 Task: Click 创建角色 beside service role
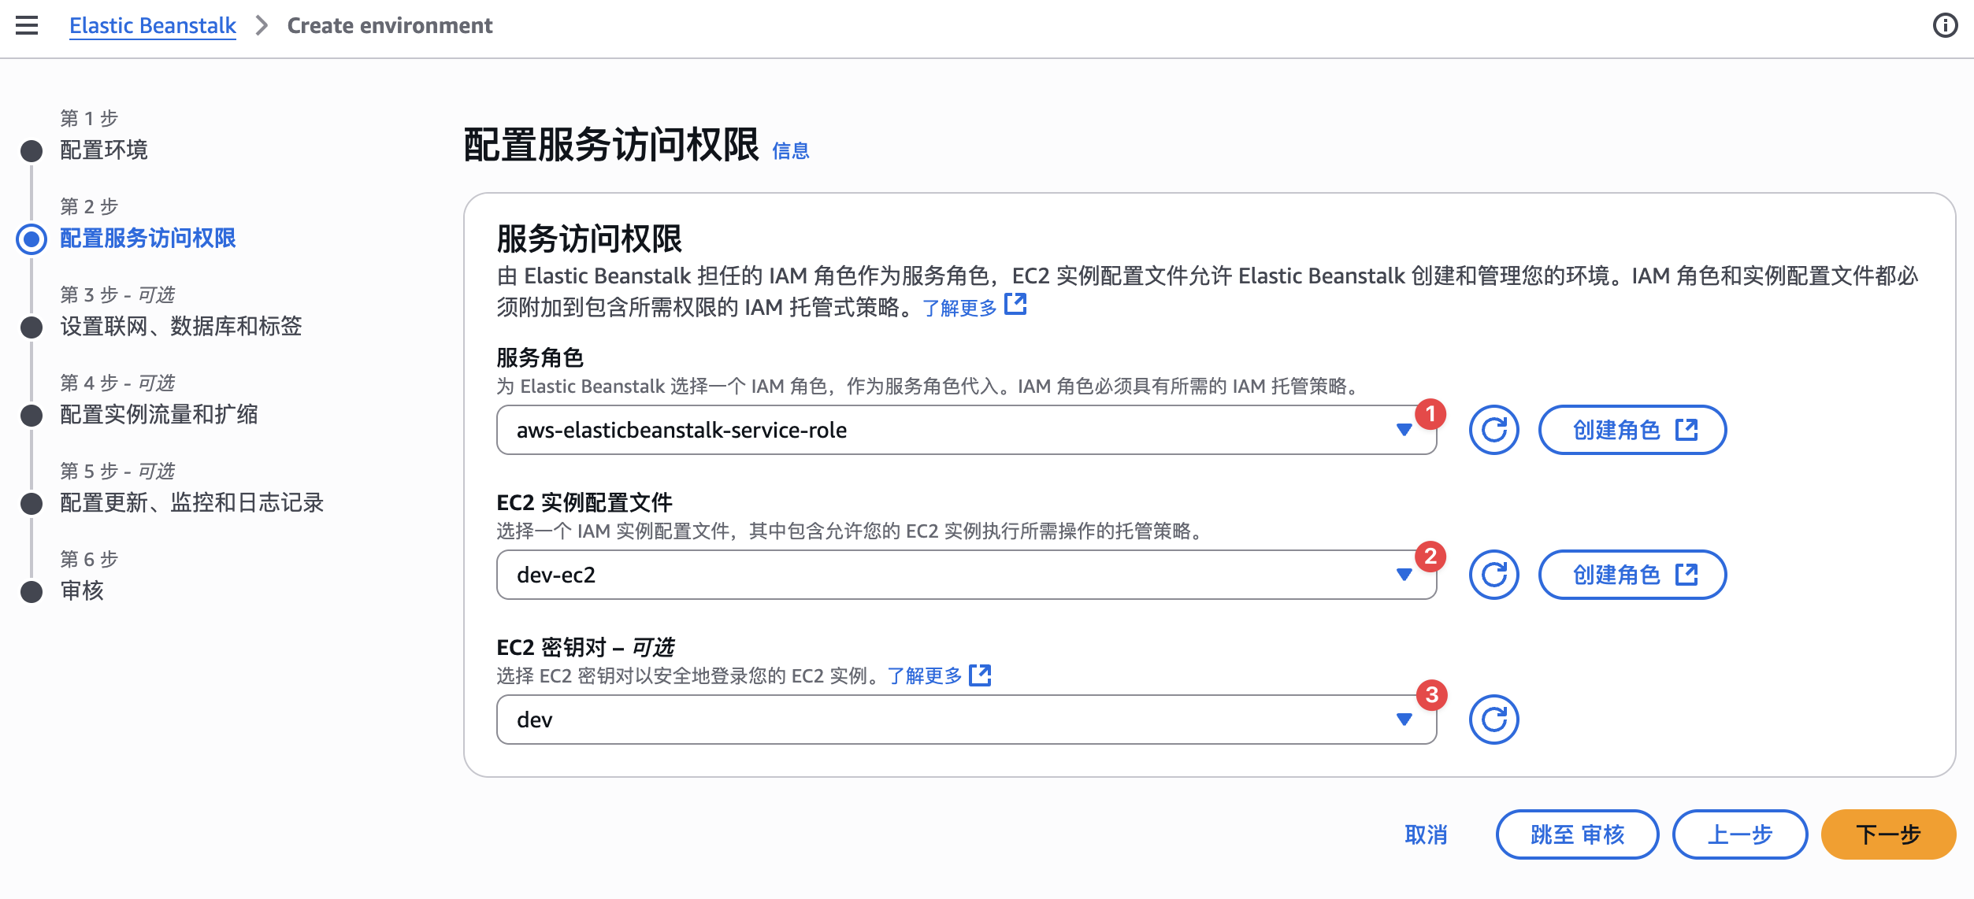click(x=1632, y=430)
